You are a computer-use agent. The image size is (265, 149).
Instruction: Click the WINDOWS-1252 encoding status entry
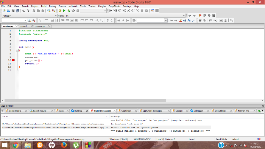click(142, 139)
